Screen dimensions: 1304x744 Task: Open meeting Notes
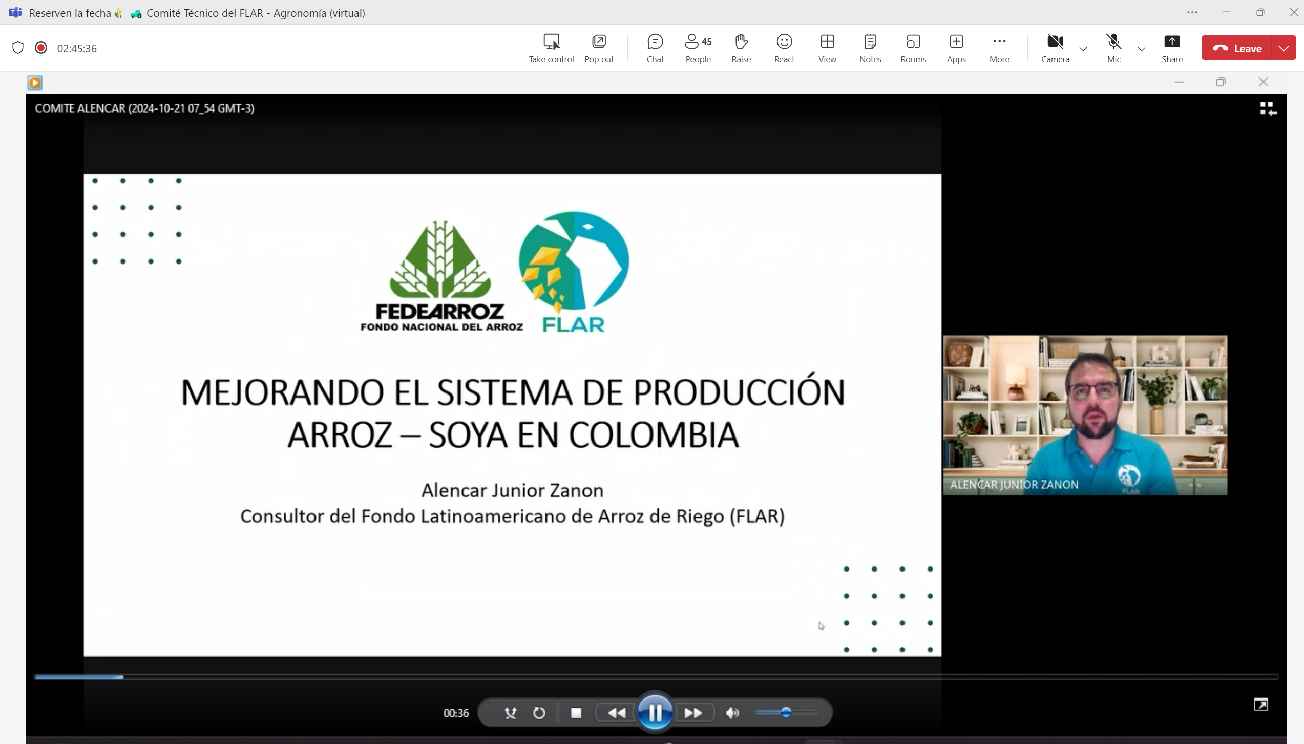[870, 49]
